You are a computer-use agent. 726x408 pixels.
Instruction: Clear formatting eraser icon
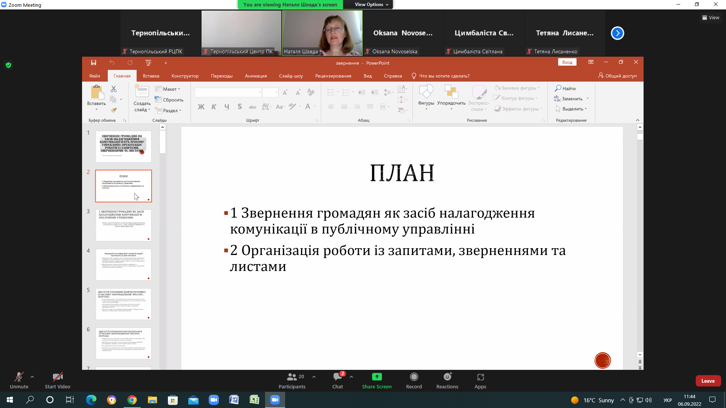click(311, 93)
